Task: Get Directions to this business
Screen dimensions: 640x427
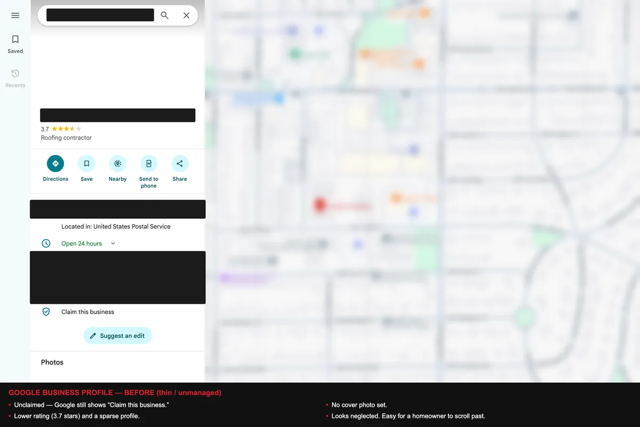Action: click(x=55, y=169)
